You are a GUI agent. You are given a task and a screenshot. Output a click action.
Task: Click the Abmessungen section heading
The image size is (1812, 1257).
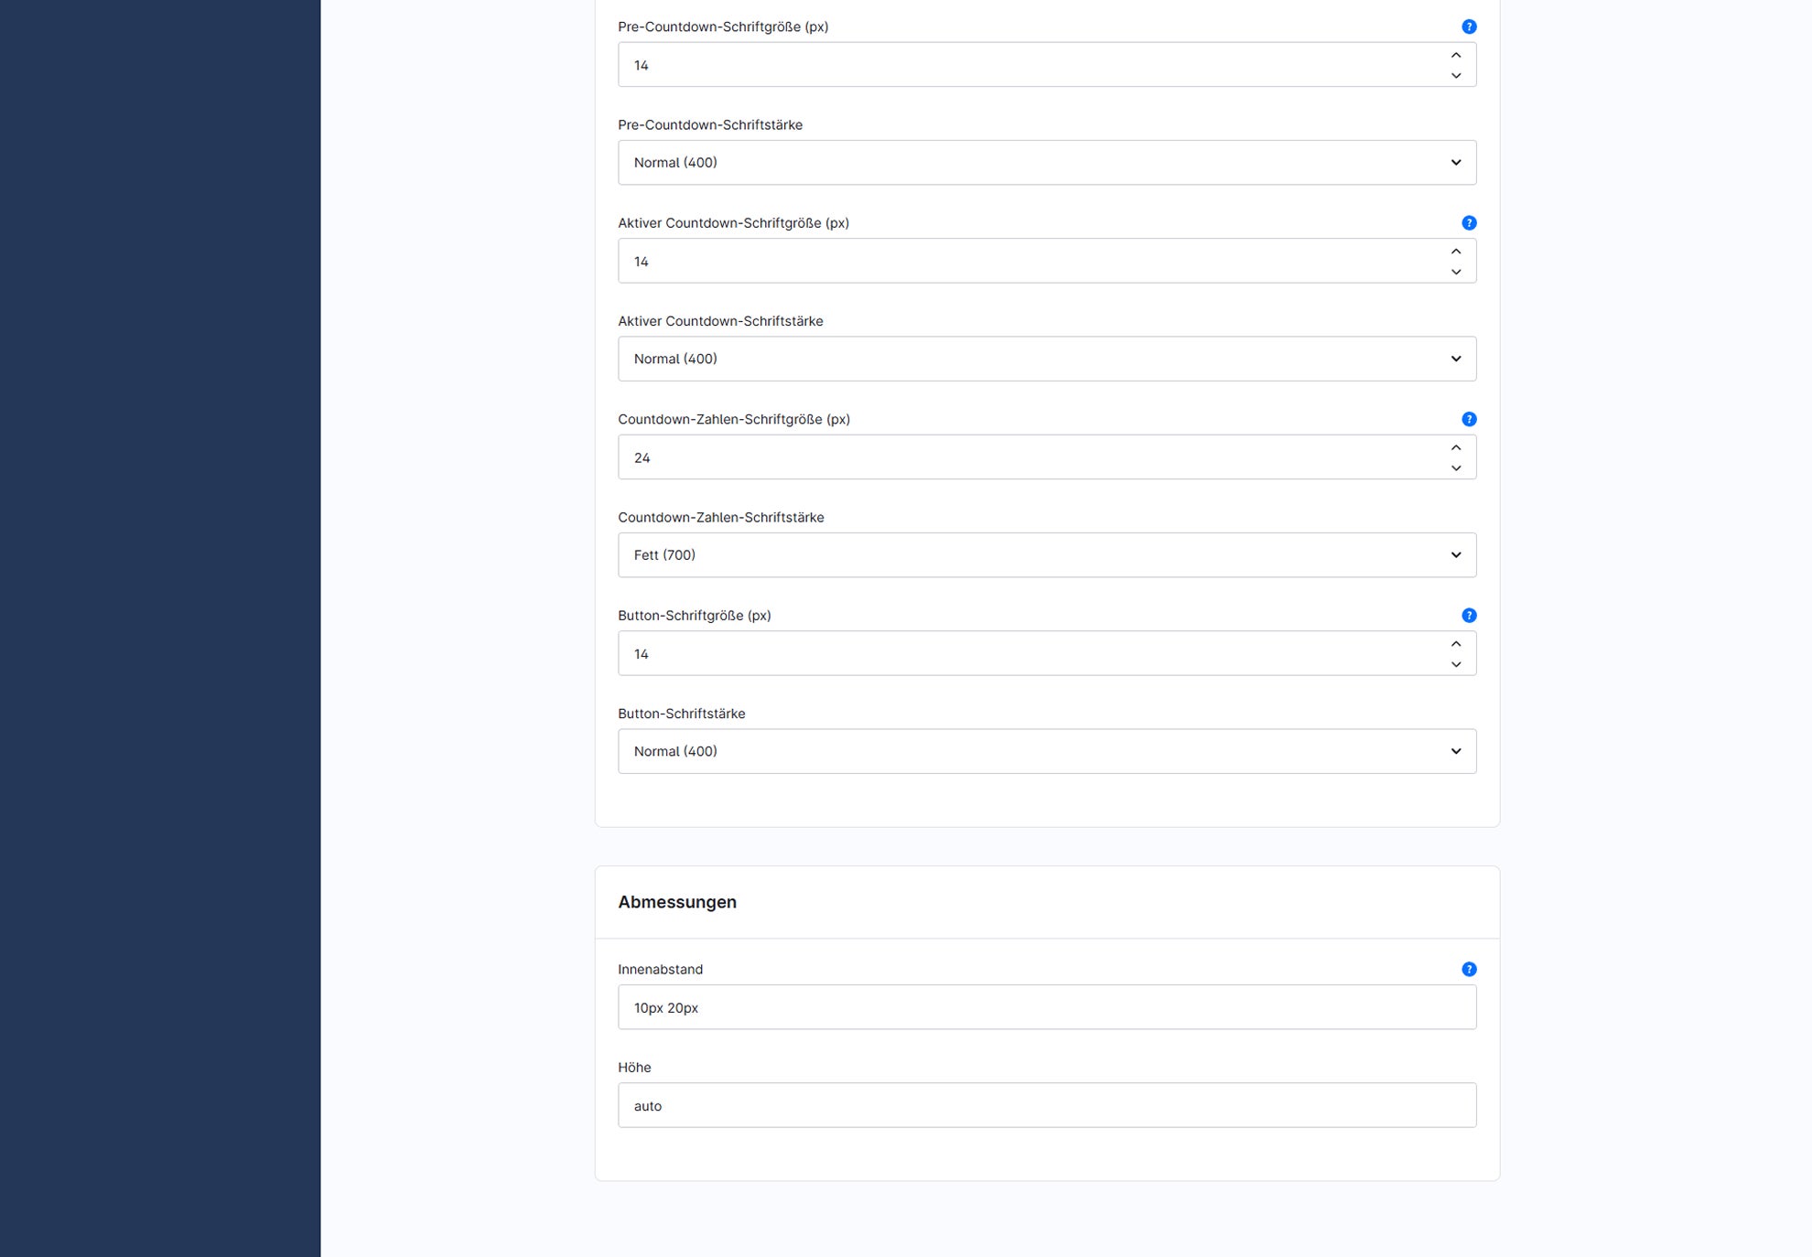point(677,902)
